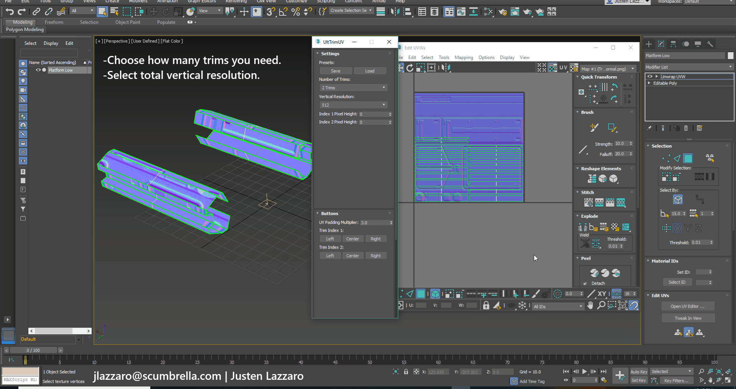This screenshot has width=736, height=389.
Task: Open the All IDs dropdown in Edit UVWs
Action: pyautogui.click(x=558, y=306)
